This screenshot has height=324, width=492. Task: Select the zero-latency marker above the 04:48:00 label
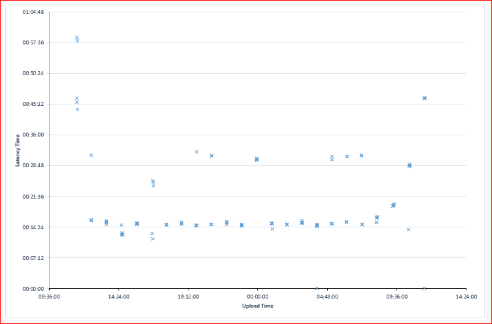[x=317, y=288]
